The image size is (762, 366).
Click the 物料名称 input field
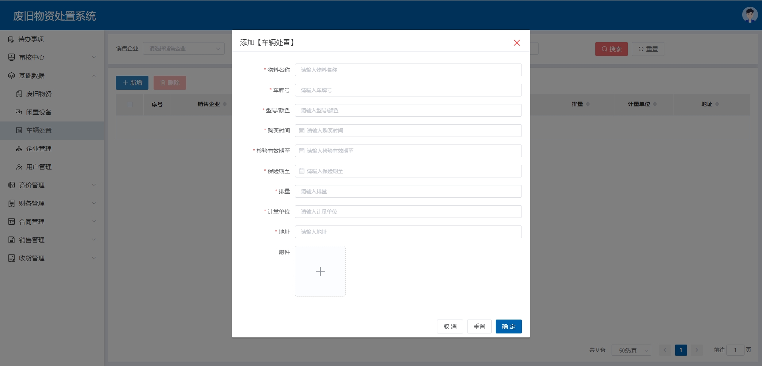(x=408, y=70)
